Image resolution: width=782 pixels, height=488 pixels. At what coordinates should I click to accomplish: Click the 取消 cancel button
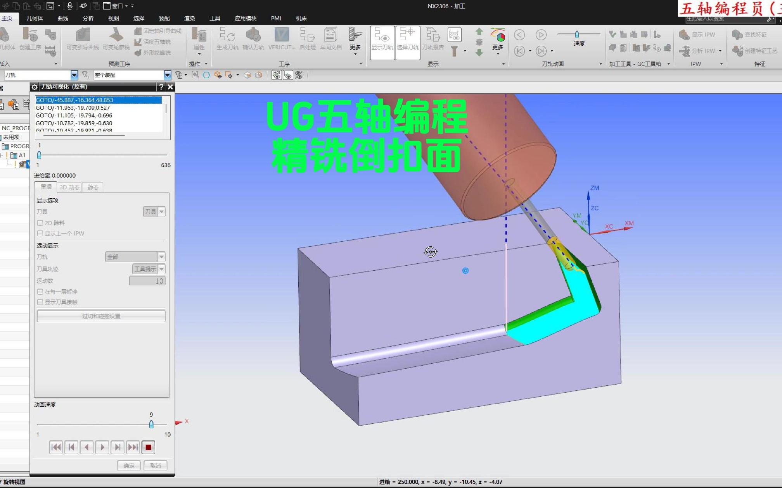(155, 466)
